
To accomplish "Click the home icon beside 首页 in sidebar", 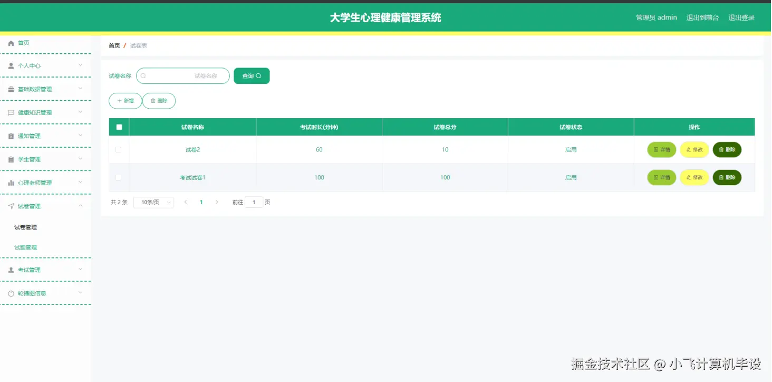I will click(x=11, y=43).
